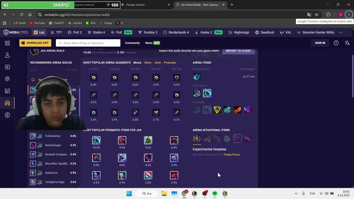
Task: Open the TFT game menu
Action: point(56,32)
